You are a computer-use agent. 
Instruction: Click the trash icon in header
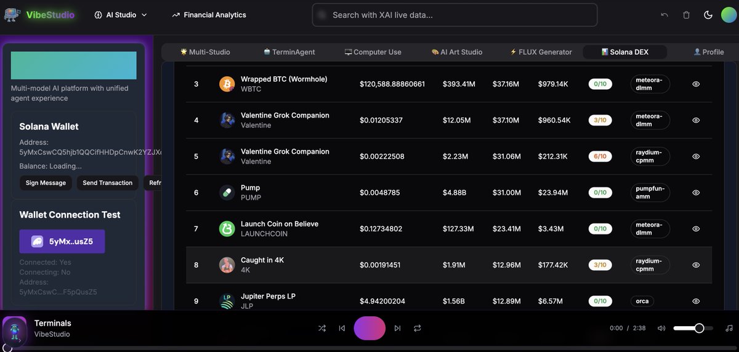[686, 15]
